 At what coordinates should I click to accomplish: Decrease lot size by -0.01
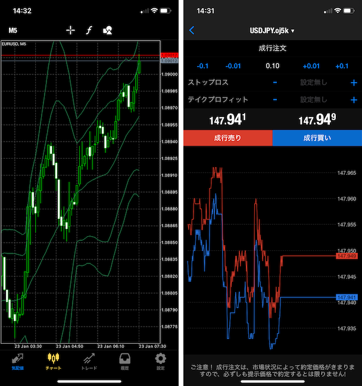[x=233, y=66]
